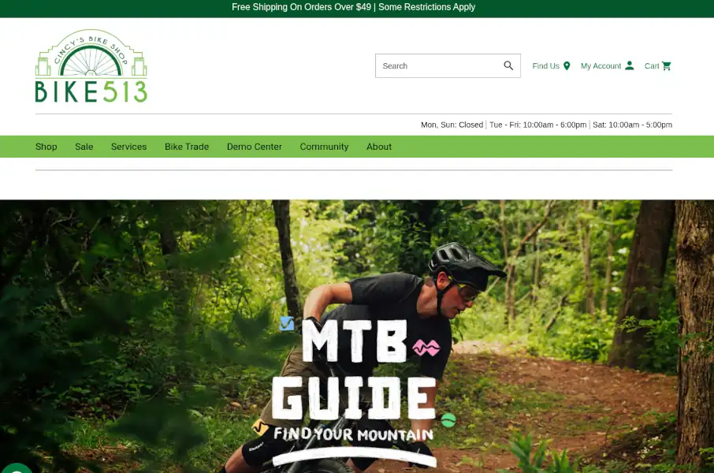Open the shopping cart icon
The height and width of the screenshot is (473, 714).
click(667, 65)
